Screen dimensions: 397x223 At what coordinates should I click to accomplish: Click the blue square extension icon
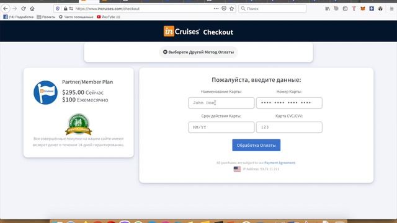coord(372,9)
